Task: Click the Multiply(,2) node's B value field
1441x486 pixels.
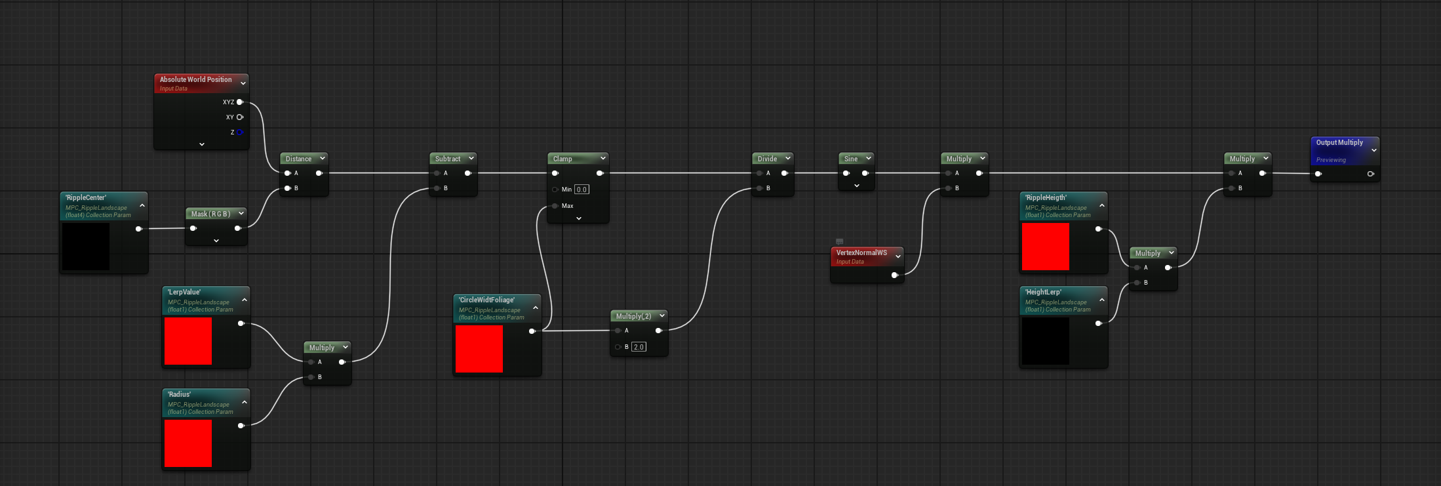Action: 639,347
